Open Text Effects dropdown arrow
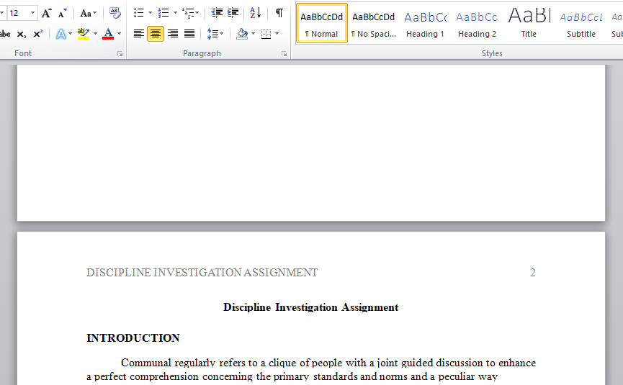This screenshot has width=623, height=385. tap(71, 34)
